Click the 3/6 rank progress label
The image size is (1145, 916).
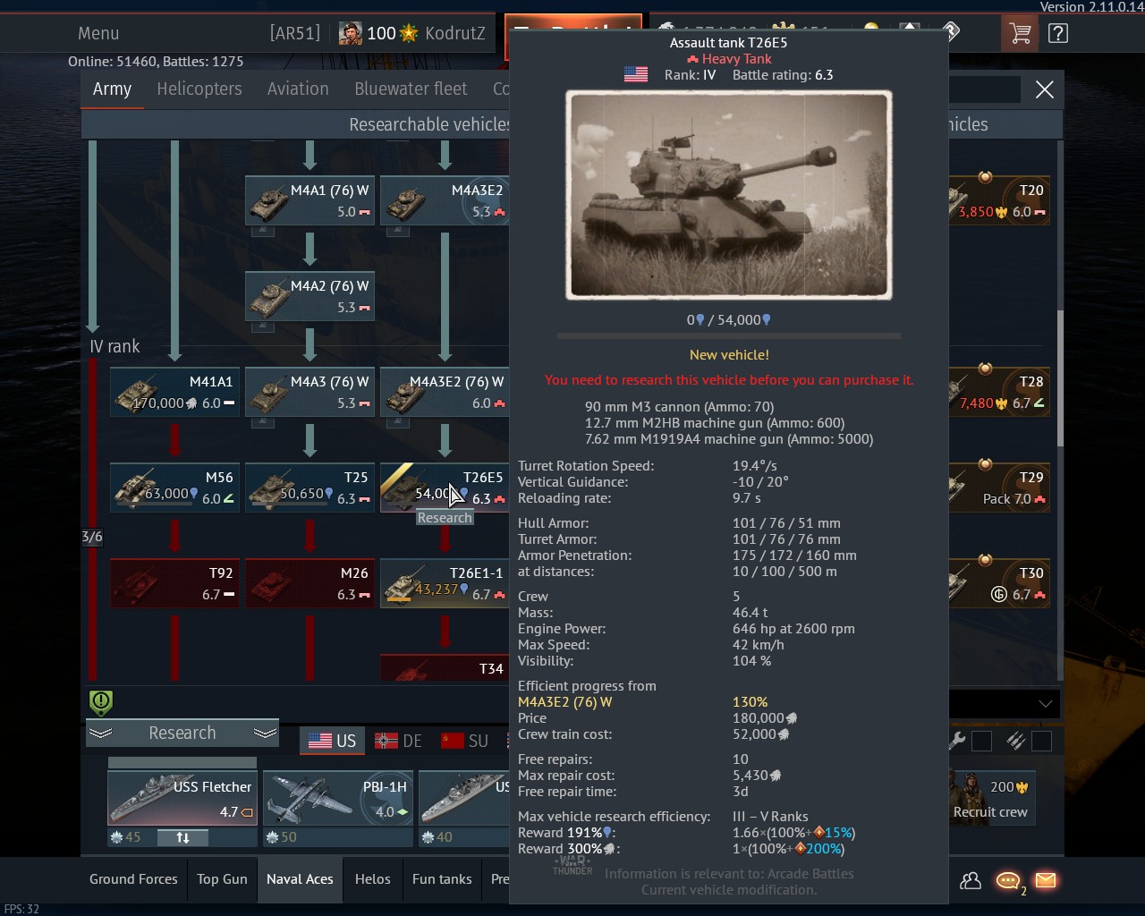[92, 537]
